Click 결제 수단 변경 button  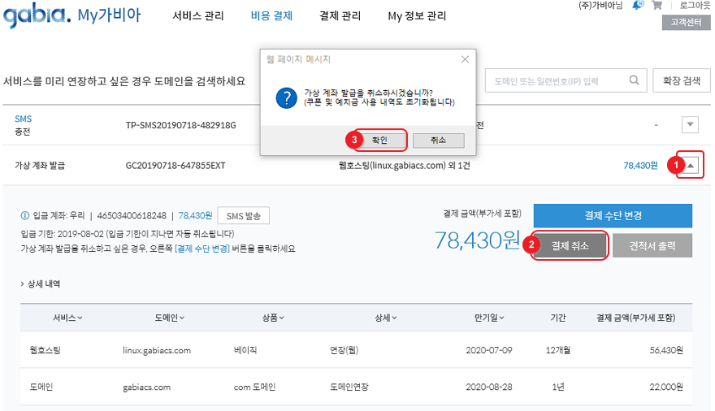613,215
